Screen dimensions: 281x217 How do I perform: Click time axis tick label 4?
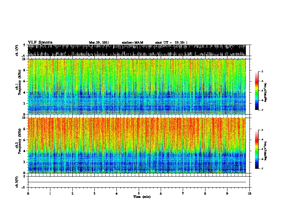click(x=117, y=194)
